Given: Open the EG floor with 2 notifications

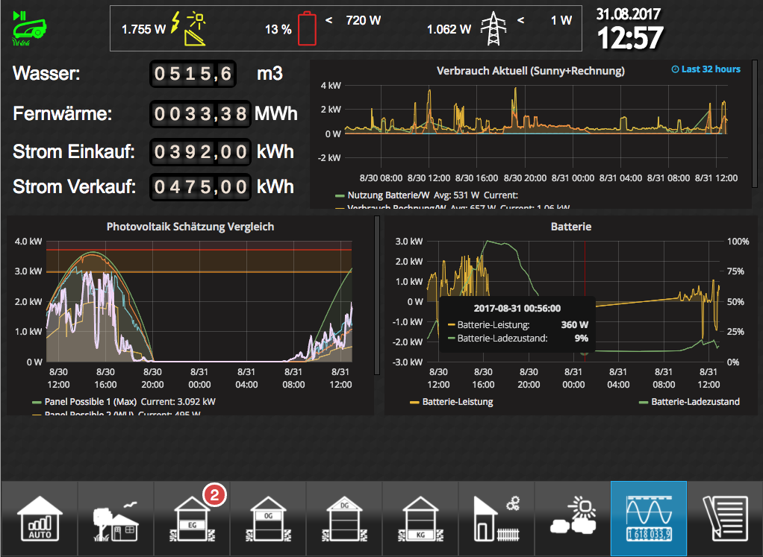Looking at the screenshot, I should [192, 519].
